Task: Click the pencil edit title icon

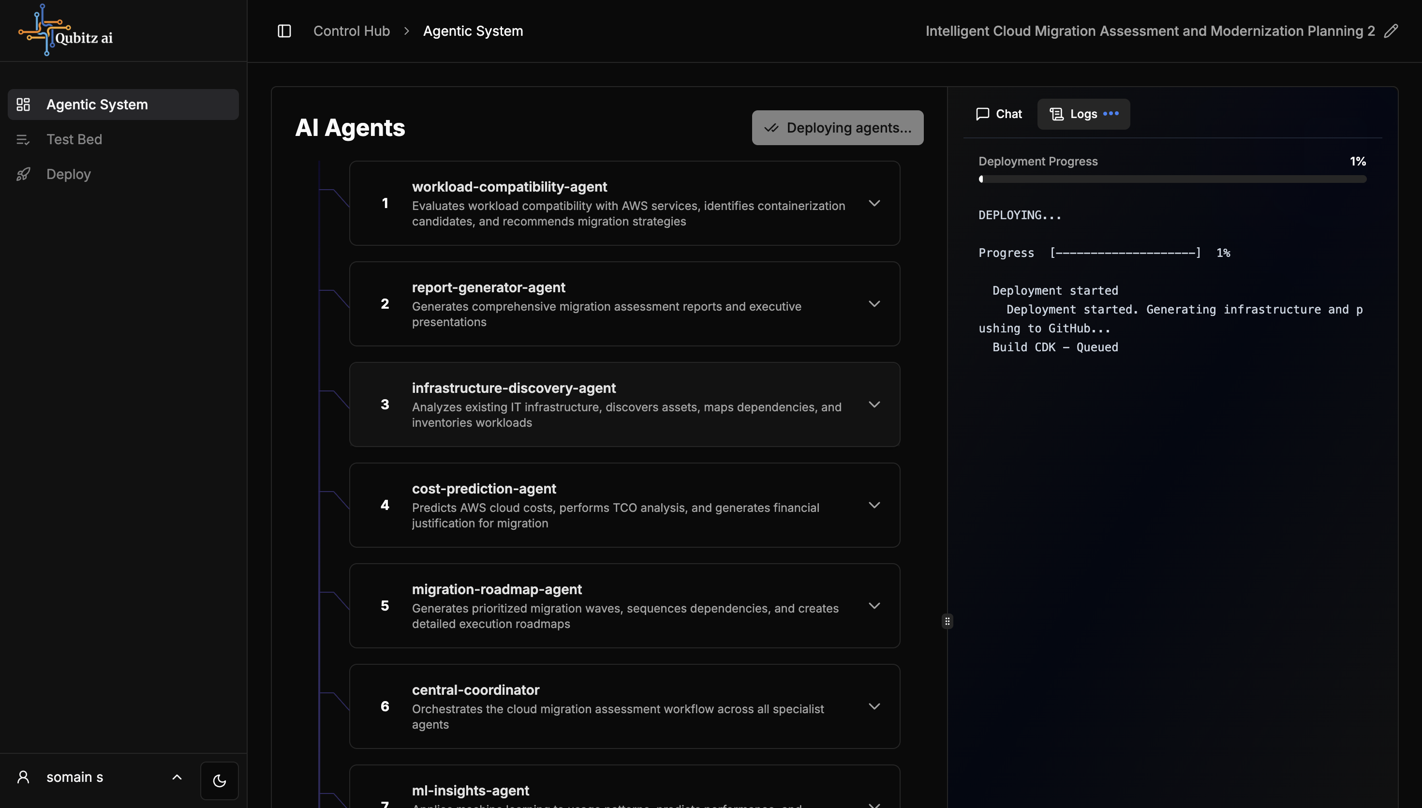Action: coord(1391,31)
